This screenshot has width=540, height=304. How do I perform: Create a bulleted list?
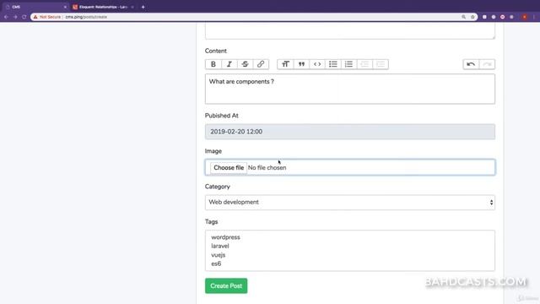(333, 64)
